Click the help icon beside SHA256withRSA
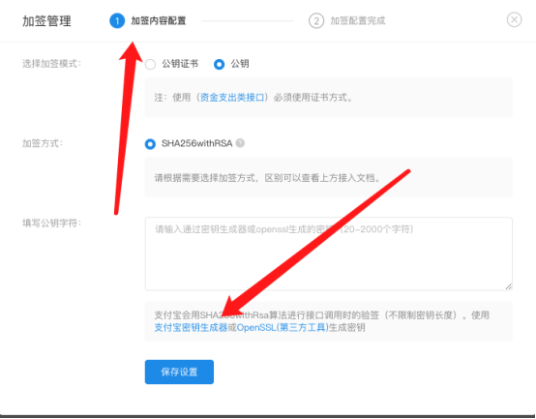 (x=240, y=143)
